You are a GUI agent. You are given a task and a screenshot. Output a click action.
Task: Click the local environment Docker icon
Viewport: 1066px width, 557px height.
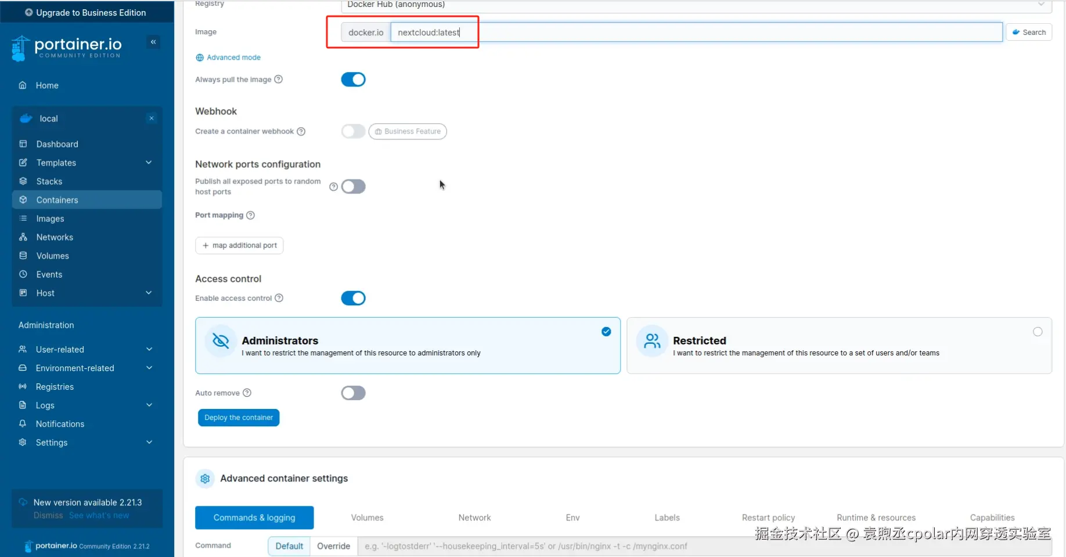click(26, 118)
